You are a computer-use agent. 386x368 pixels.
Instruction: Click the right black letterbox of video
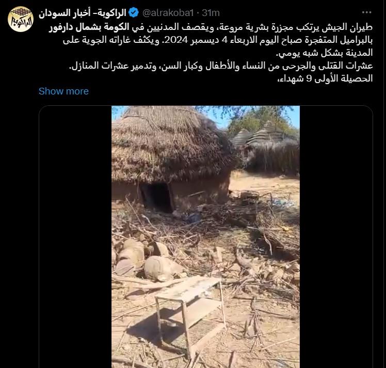[336, 237]
